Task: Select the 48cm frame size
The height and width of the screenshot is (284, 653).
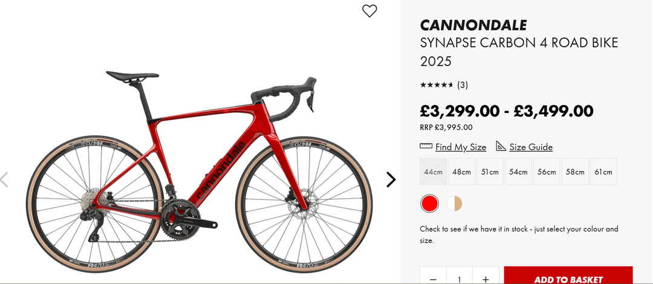Action: (461, 172)
